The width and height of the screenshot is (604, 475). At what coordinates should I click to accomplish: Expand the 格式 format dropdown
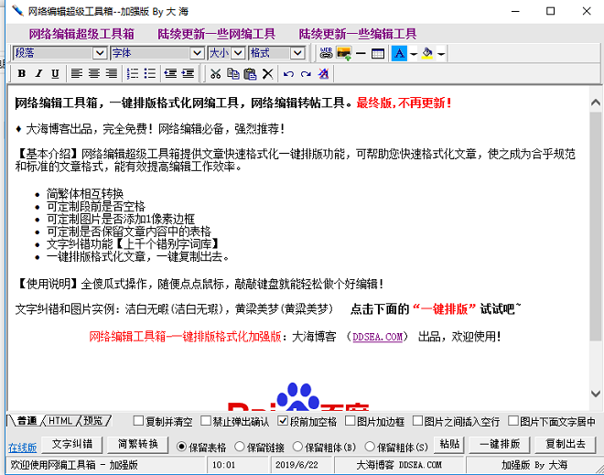tap(297, 53)
